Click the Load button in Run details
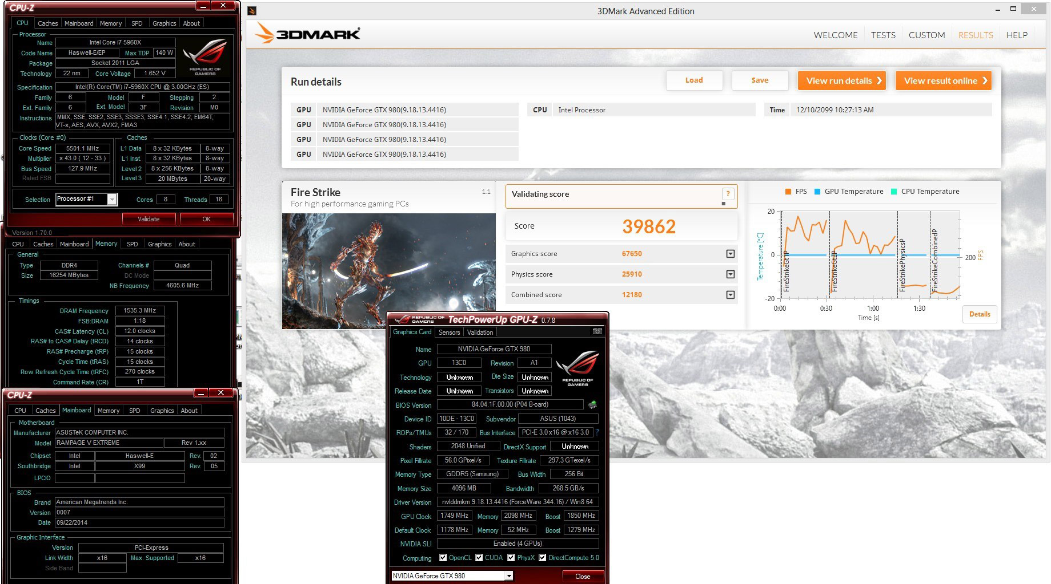This screenshot has height=584, width=1051. [x=694, y=80]
